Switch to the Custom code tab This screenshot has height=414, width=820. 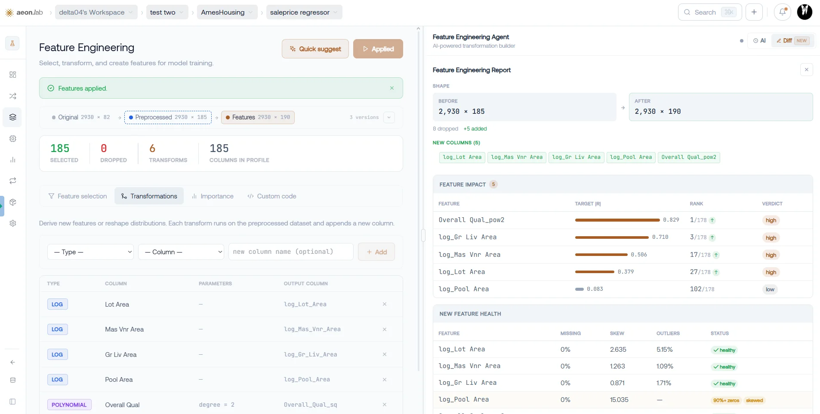click(271, 196)
